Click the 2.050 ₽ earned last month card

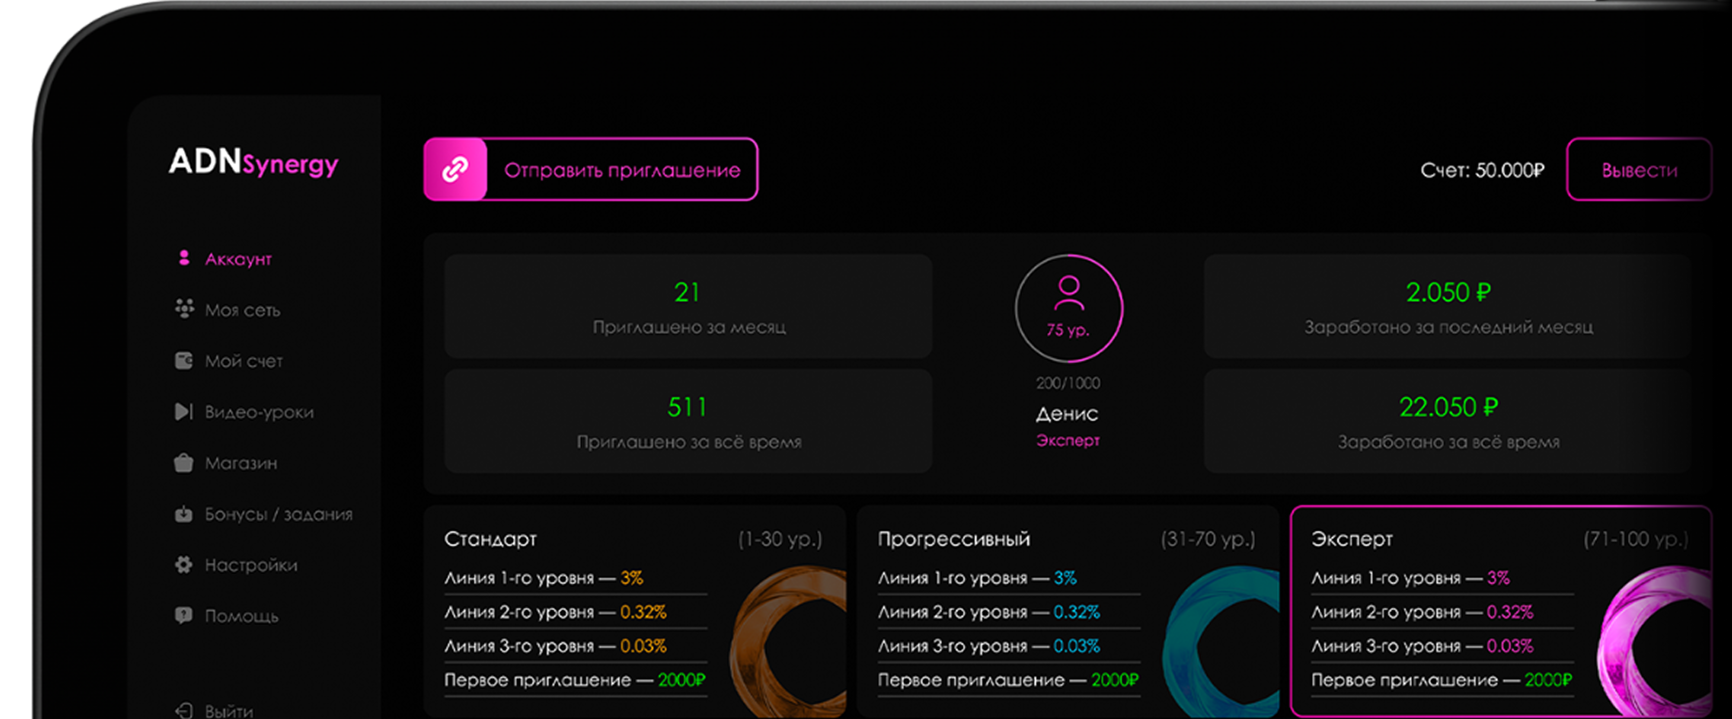pos(1448,306)
